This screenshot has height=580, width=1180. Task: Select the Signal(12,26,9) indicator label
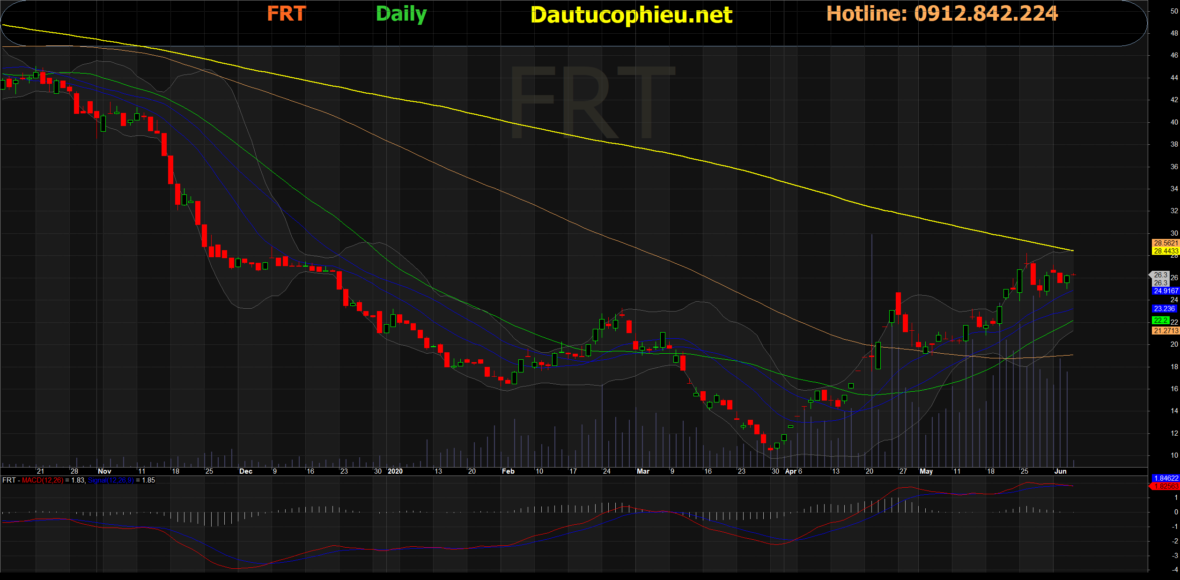tap(111, 480)
